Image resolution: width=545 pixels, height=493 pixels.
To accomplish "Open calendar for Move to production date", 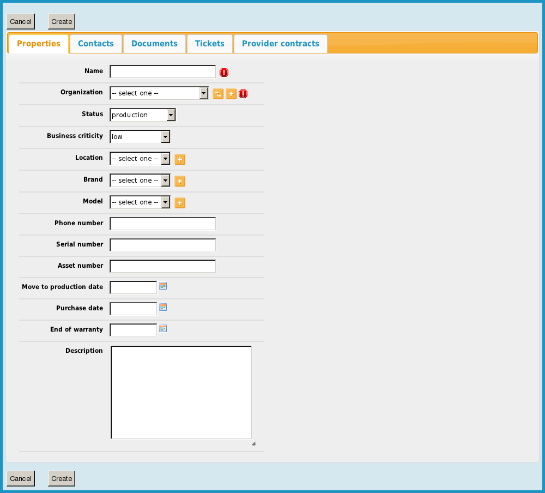I will 163,286.
